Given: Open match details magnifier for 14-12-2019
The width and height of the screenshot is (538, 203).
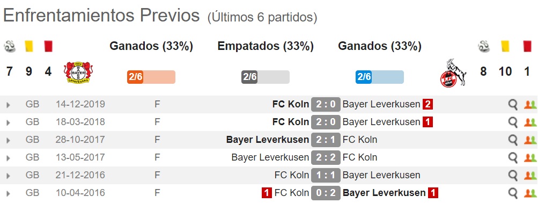Looking at the screenshot, I should [x=513, y=104].
